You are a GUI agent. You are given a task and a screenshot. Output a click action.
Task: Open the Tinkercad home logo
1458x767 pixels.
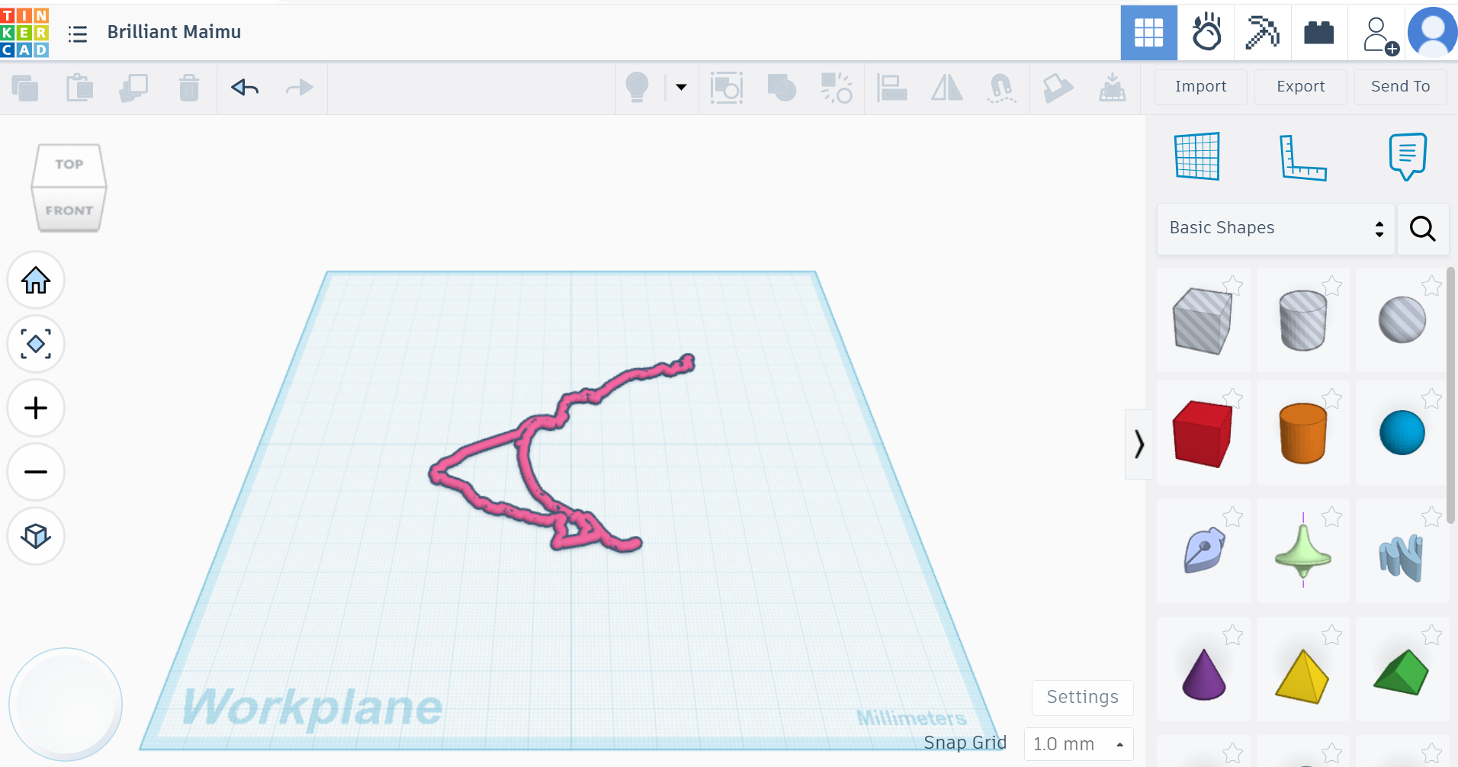(x=24, y=32)
